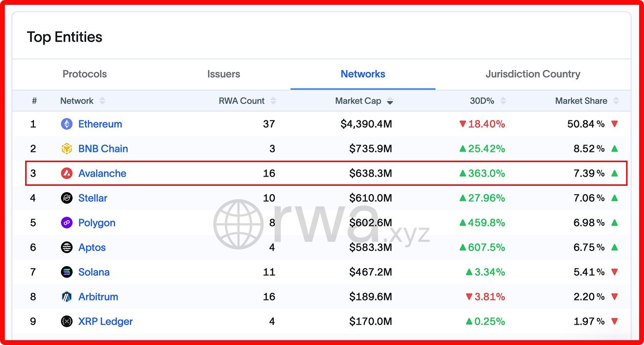Click XRP Ledger 30D change 0.25%
Image resolution: width=644 pixels, height=345 pixels.
coord(490,321)
